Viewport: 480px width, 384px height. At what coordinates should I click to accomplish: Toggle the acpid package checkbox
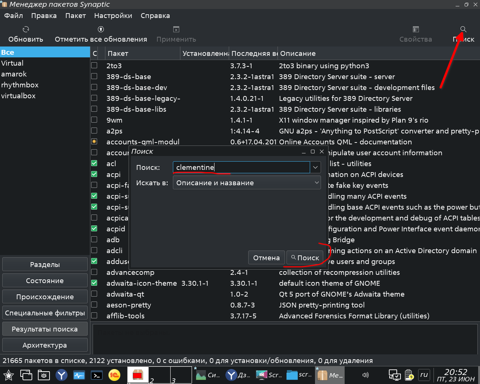click(x=94, y=229)
